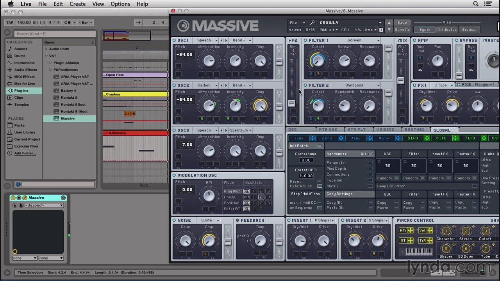Toggle the OSC3 on/off power button
Screen dimensions: 500x281
pyautogui.click(x=174, y=130)
